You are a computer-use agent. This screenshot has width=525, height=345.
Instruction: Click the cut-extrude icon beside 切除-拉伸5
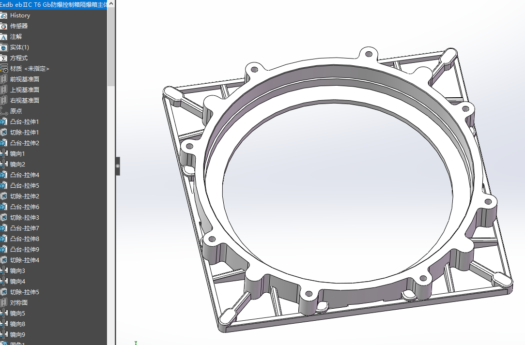tap(4, 292)
